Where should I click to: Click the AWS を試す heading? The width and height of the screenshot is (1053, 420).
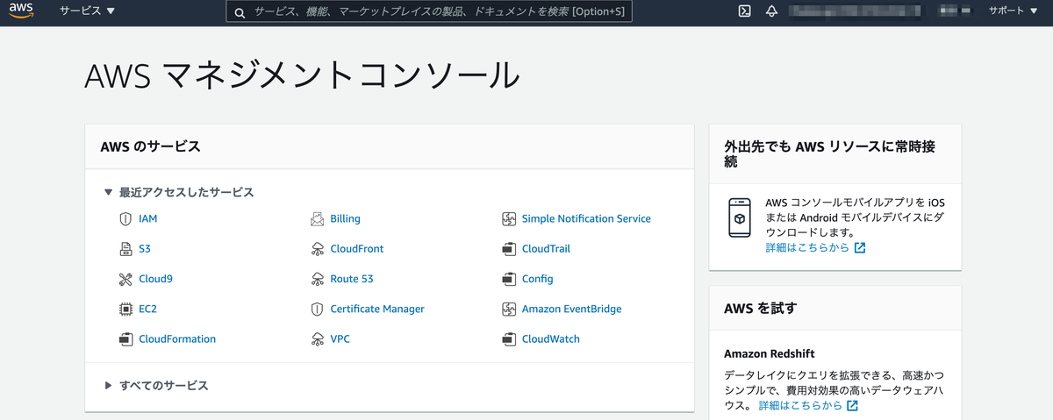[x=761, y=308]
